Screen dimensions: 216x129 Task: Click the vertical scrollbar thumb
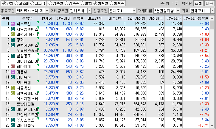(x=212, y=25)
